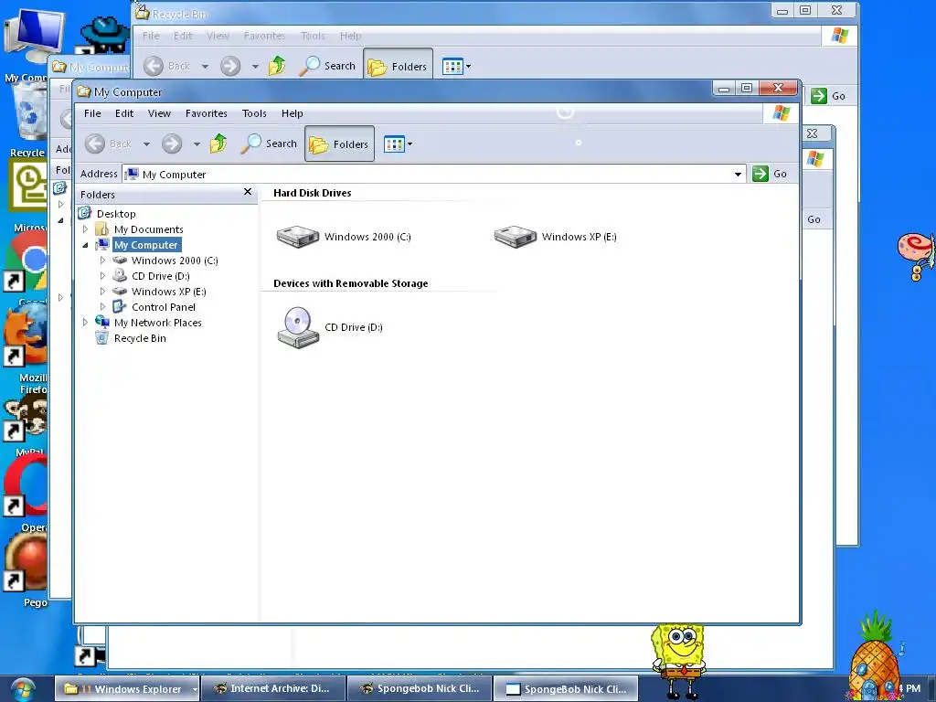Select the Windows 2000 (C:) hard drive icon
This screenshot has width=936, height=702.
[298, 237]
